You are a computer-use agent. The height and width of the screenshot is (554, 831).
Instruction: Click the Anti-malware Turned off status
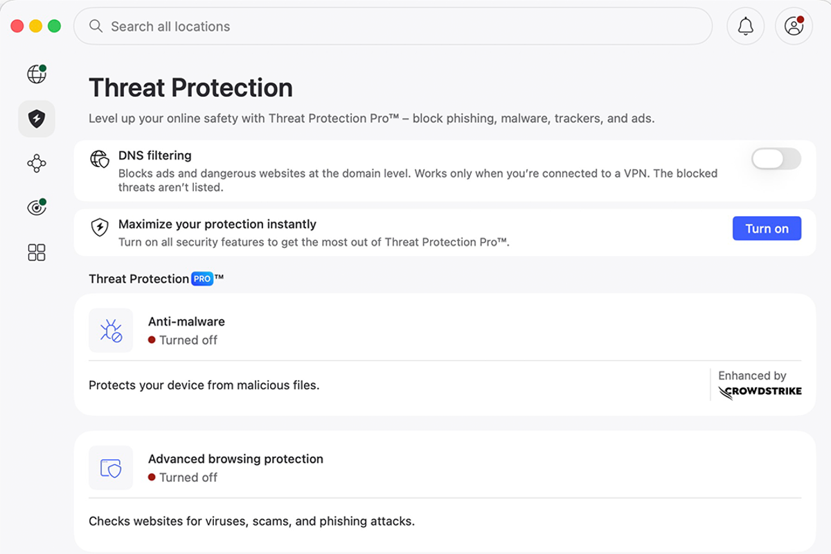[x=183, y=340]
